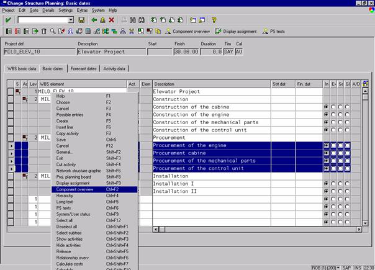
Task: Select second radio in Procurement cabine row
Action: point(333,153)
